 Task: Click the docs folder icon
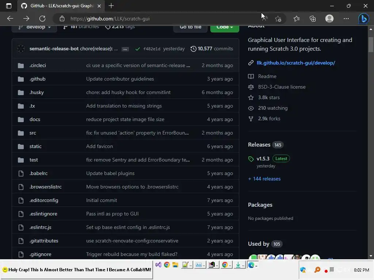[x=21, y=119]
